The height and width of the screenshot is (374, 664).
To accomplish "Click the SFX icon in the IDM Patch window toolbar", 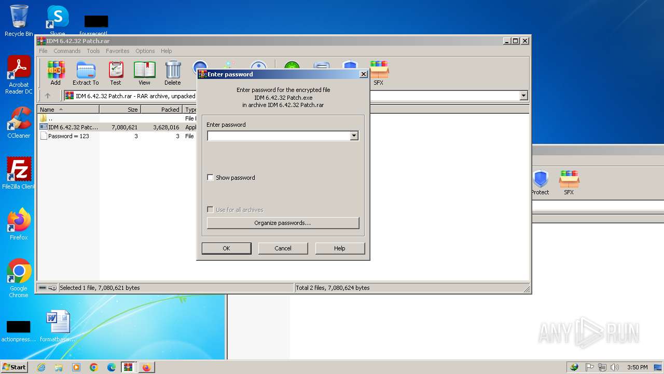I will point(379,73).
